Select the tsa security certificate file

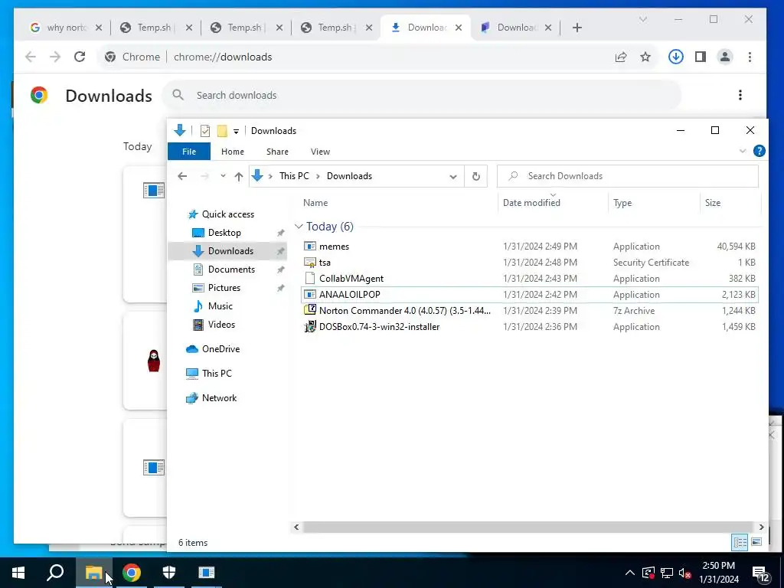530,263
